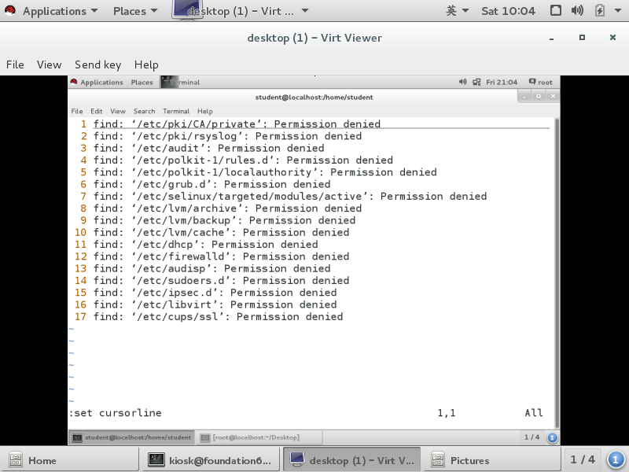
Task: Open the Virt Viewer File menu
Action: click(x=15, y=65)
